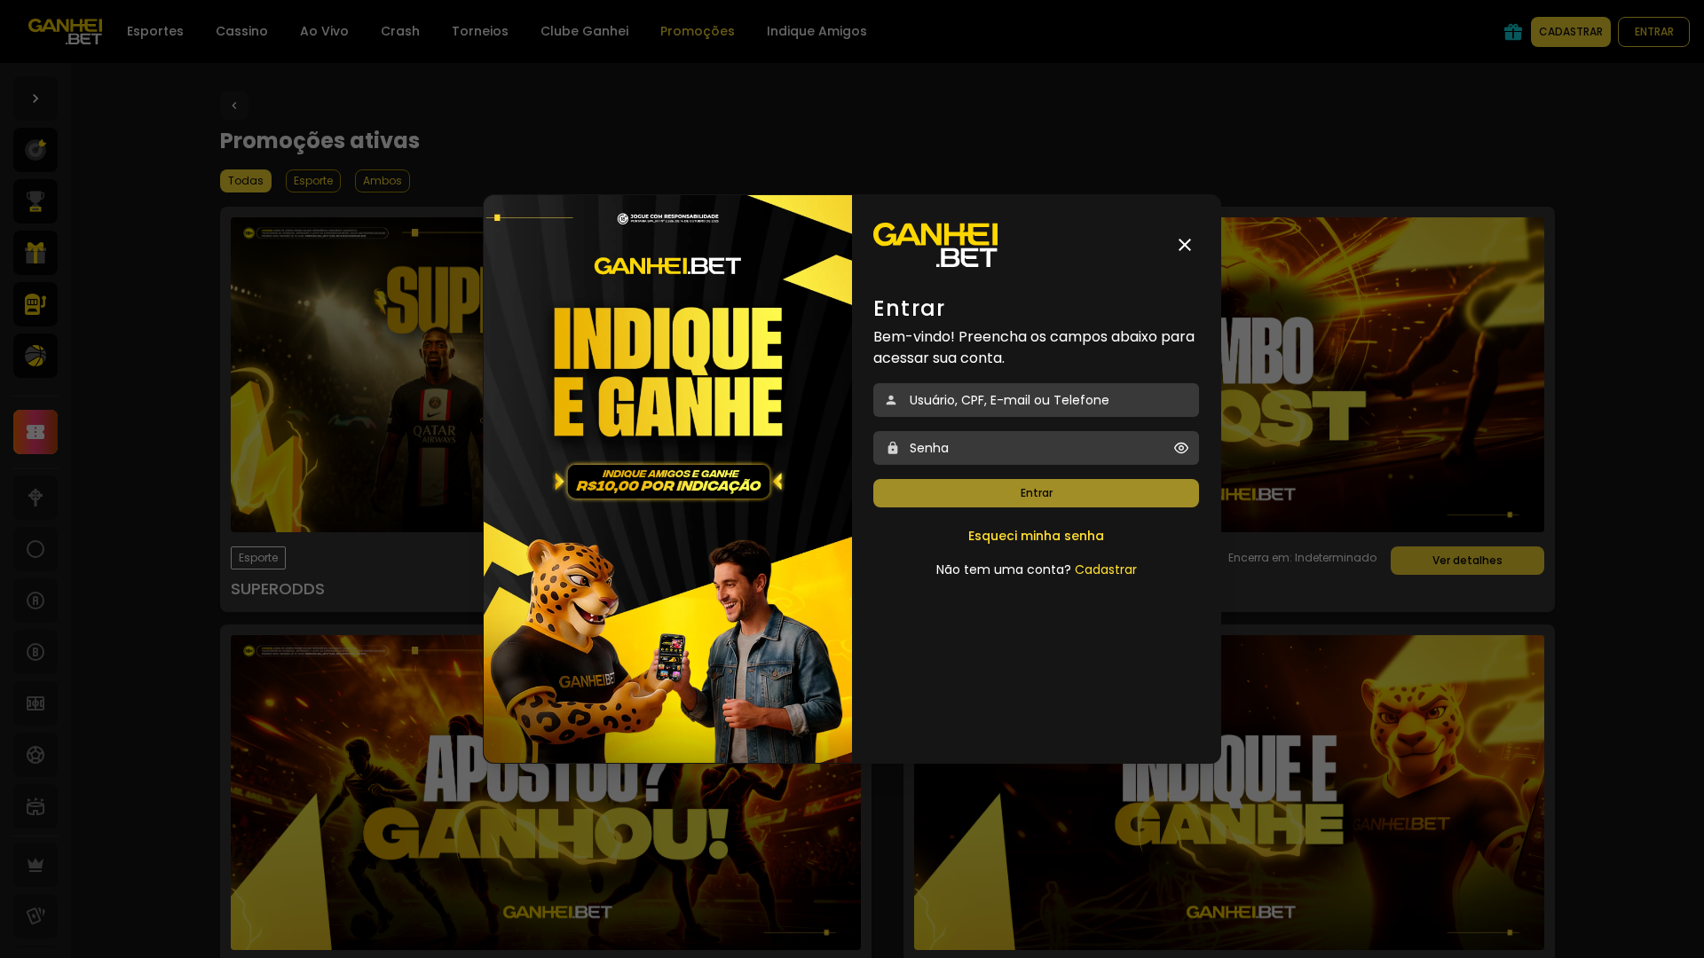Click the SUPERODDS promotion title

tap(278, 589)
